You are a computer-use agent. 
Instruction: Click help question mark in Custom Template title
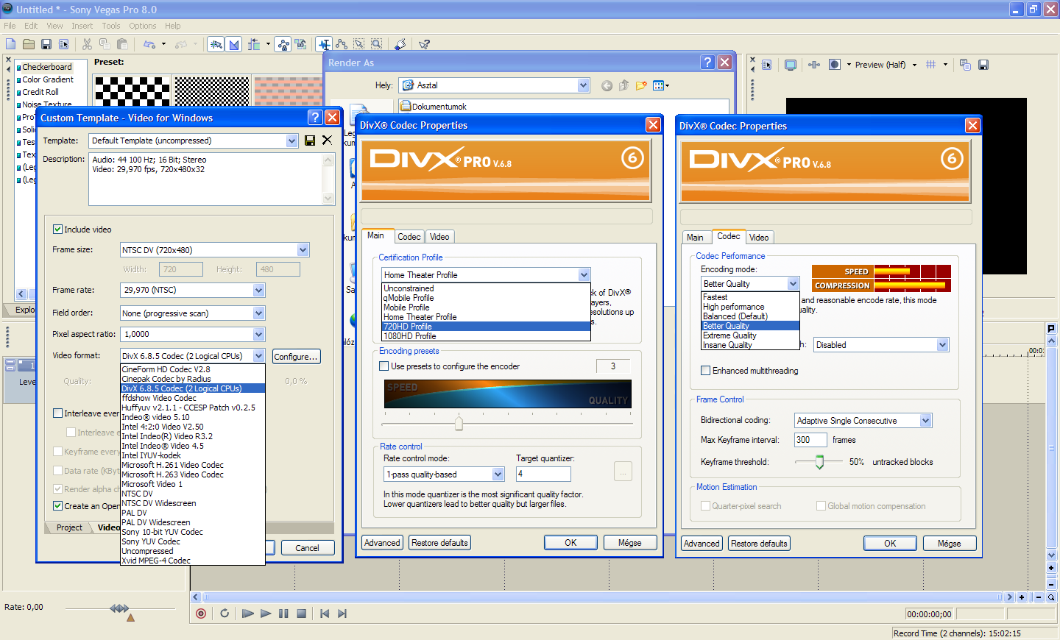coord(315,118)
